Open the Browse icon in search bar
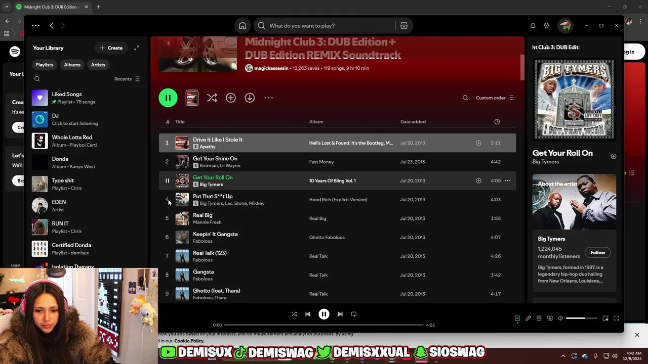Viewport: 648px width, 364px height. coord(403,26)
